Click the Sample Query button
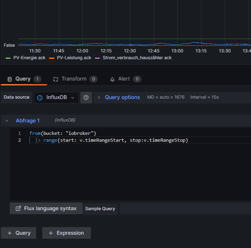This screenshot has width=251, height=248. [x=100, y=209]
